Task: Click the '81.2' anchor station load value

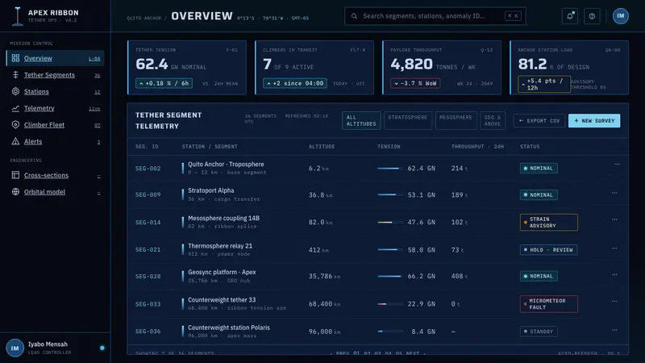Action: tap(532, 65)
